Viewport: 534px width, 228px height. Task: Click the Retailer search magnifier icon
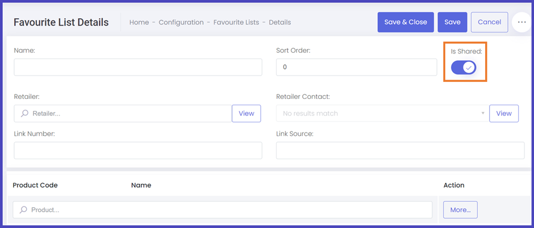24,114
